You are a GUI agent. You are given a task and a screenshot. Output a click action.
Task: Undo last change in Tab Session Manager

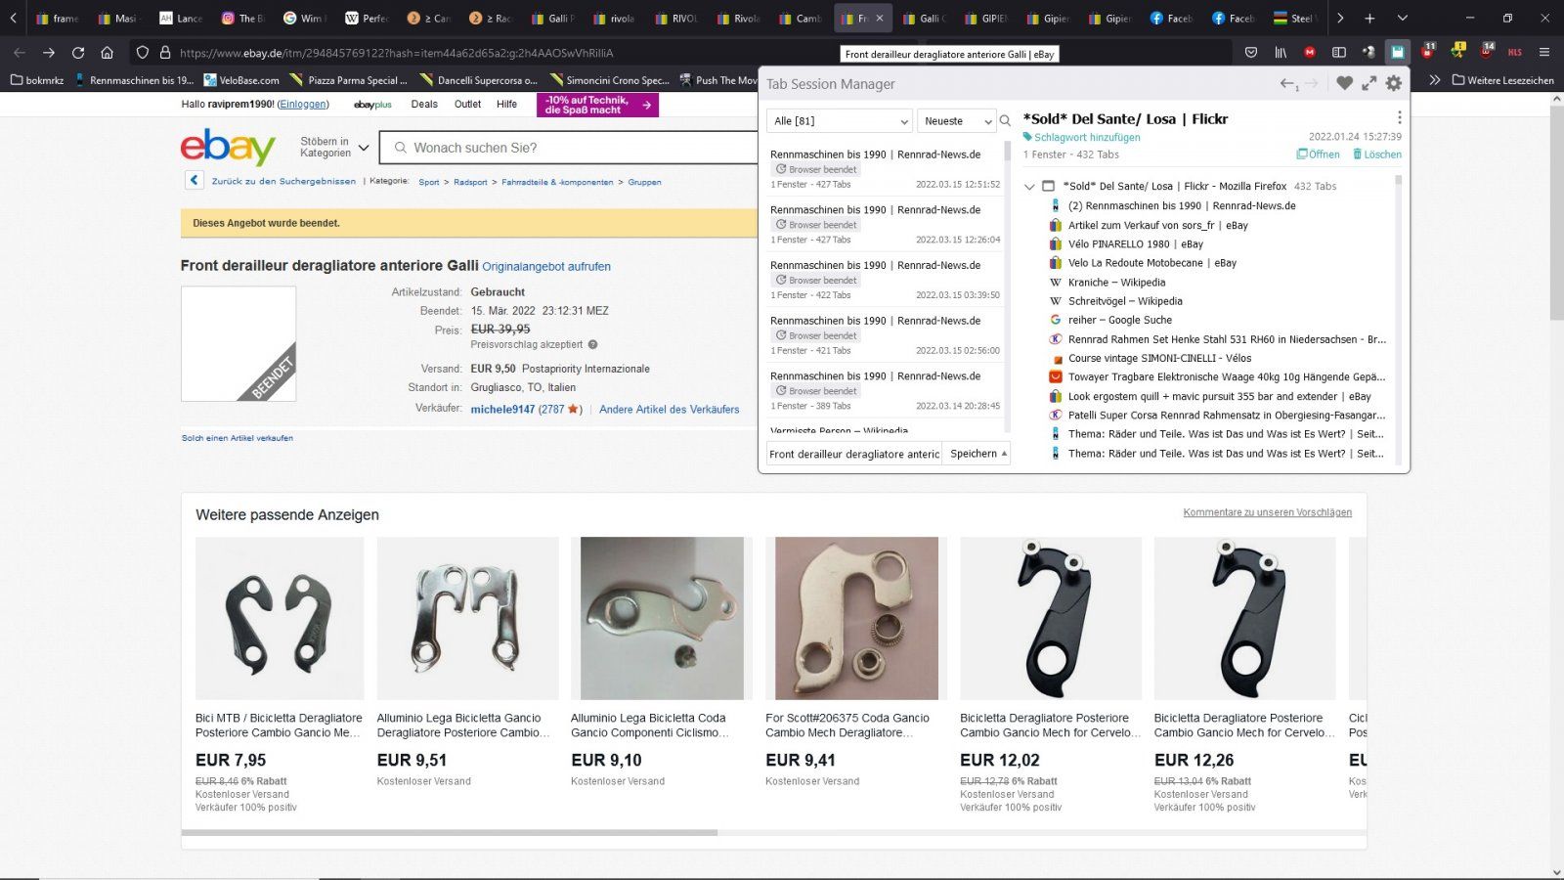1288,84
